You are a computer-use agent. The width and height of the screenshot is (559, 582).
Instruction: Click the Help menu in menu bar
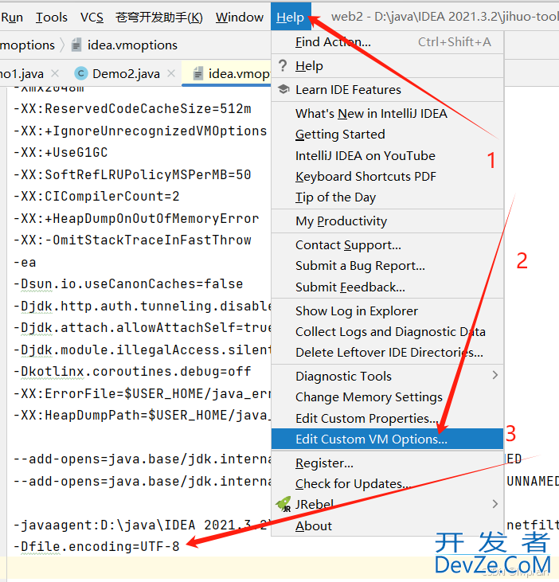(291, 17)
